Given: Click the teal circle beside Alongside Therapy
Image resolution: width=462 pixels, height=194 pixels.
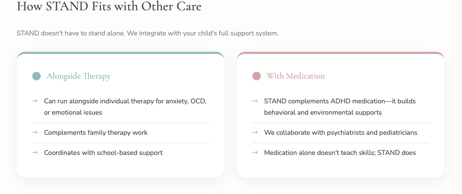Looking at the screenshot, I should (37, 76).
